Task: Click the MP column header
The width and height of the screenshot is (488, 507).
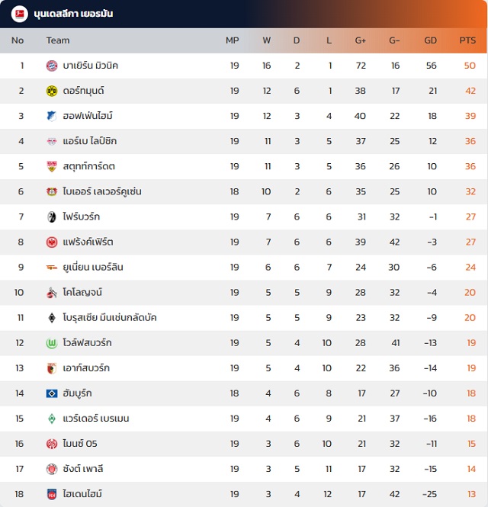Action: [233, 40]
